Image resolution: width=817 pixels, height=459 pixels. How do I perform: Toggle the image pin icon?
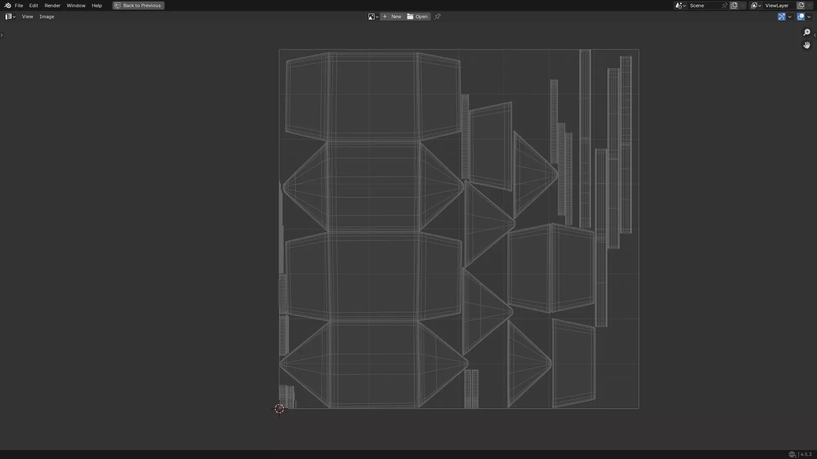(x=437, y=17)
